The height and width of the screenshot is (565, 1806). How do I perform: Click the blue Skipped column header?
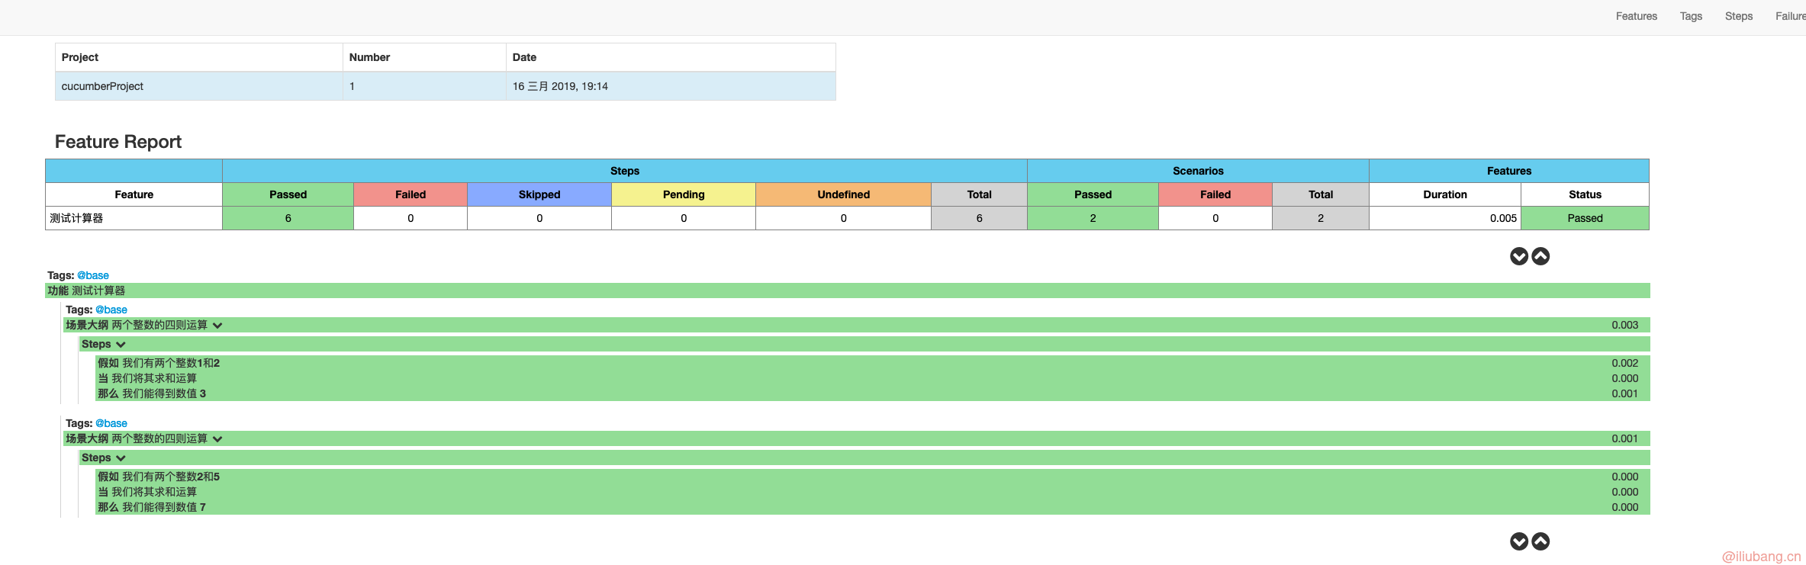(x=539, y=194)
